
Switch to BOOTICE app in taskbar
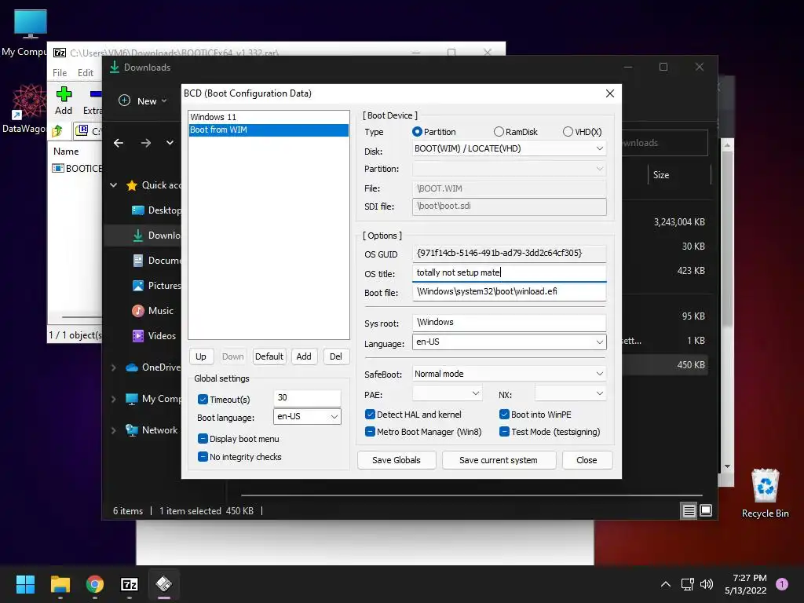[x=163, y=584]
